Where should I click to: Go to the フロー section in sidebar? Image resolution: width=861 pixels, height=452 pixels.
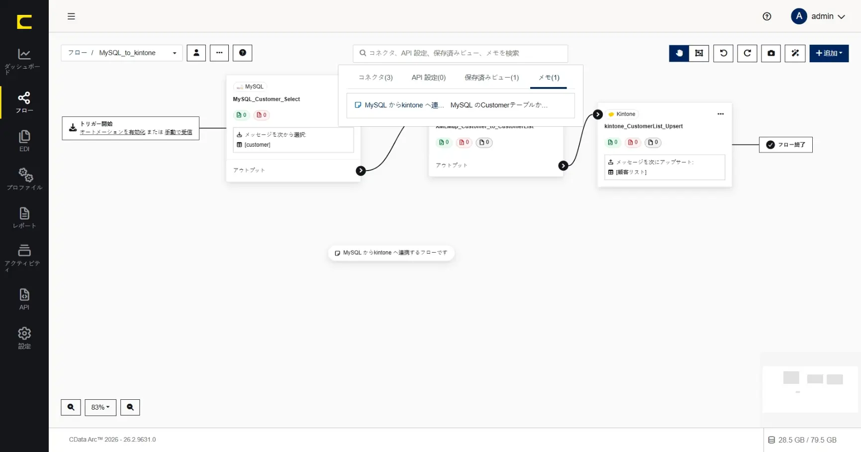tap(24, 102)
